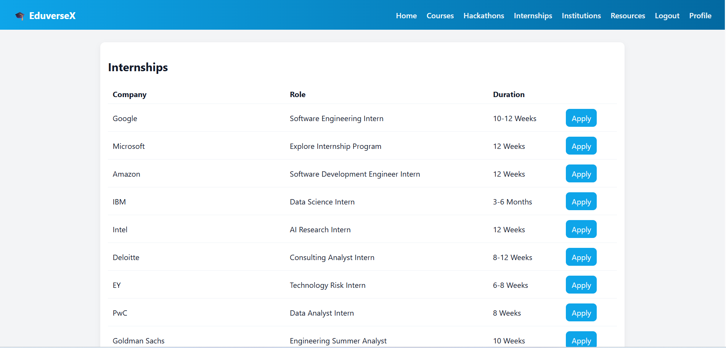726x348 pixels.
Task: Select the PwC company cell
Action: (x=120, y=313)
